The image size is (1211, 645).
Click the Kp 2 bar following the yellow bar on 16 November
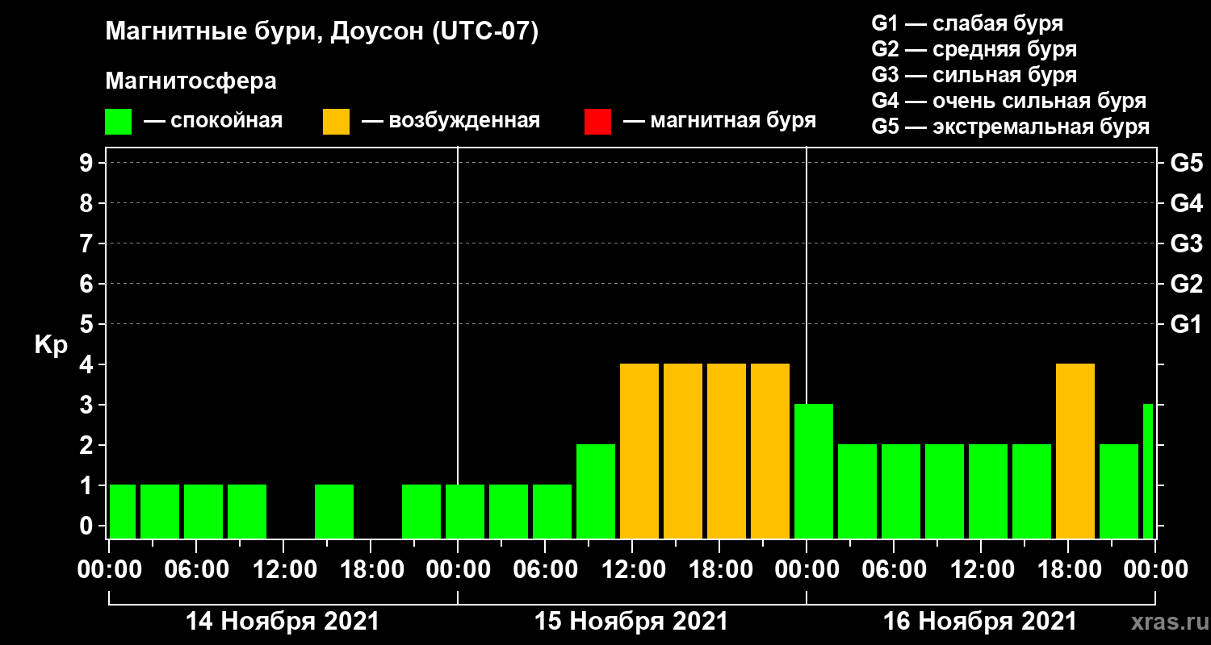(1119, 491)
